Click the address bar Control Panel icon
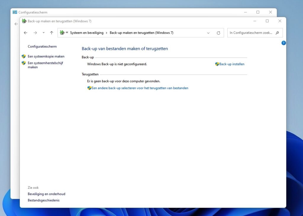 tap(62, 33)
